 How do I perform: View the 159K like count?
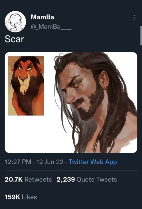(12, 197)
